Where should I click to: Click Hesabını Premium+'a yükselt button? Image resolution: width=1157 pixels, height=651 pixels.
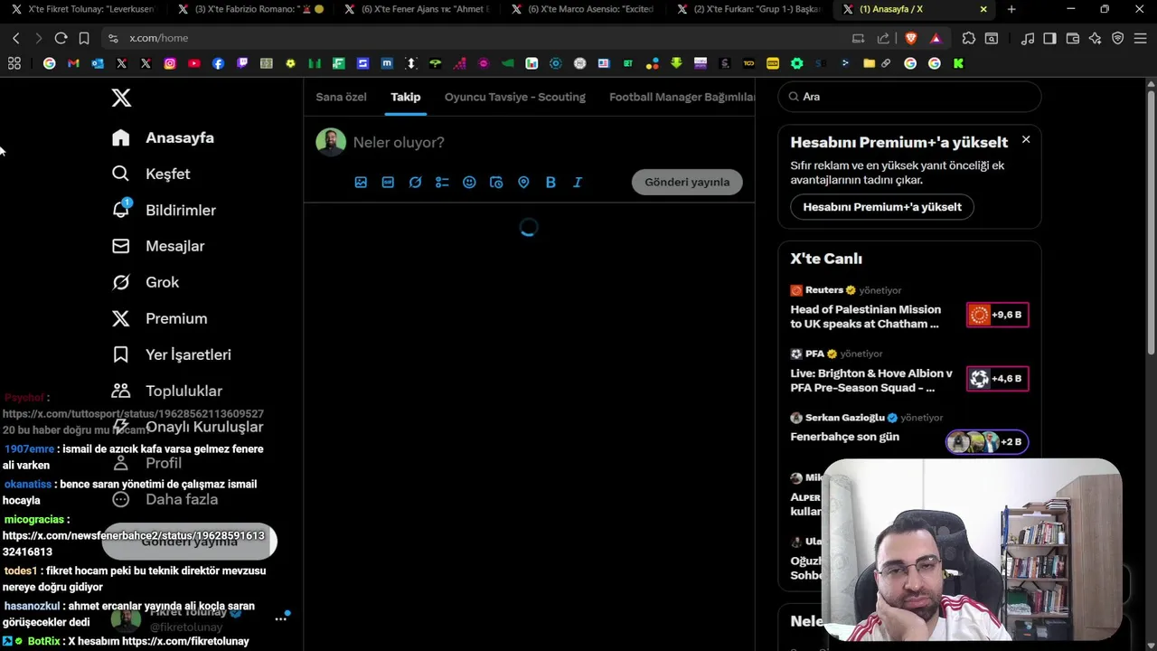pos(882,207)
